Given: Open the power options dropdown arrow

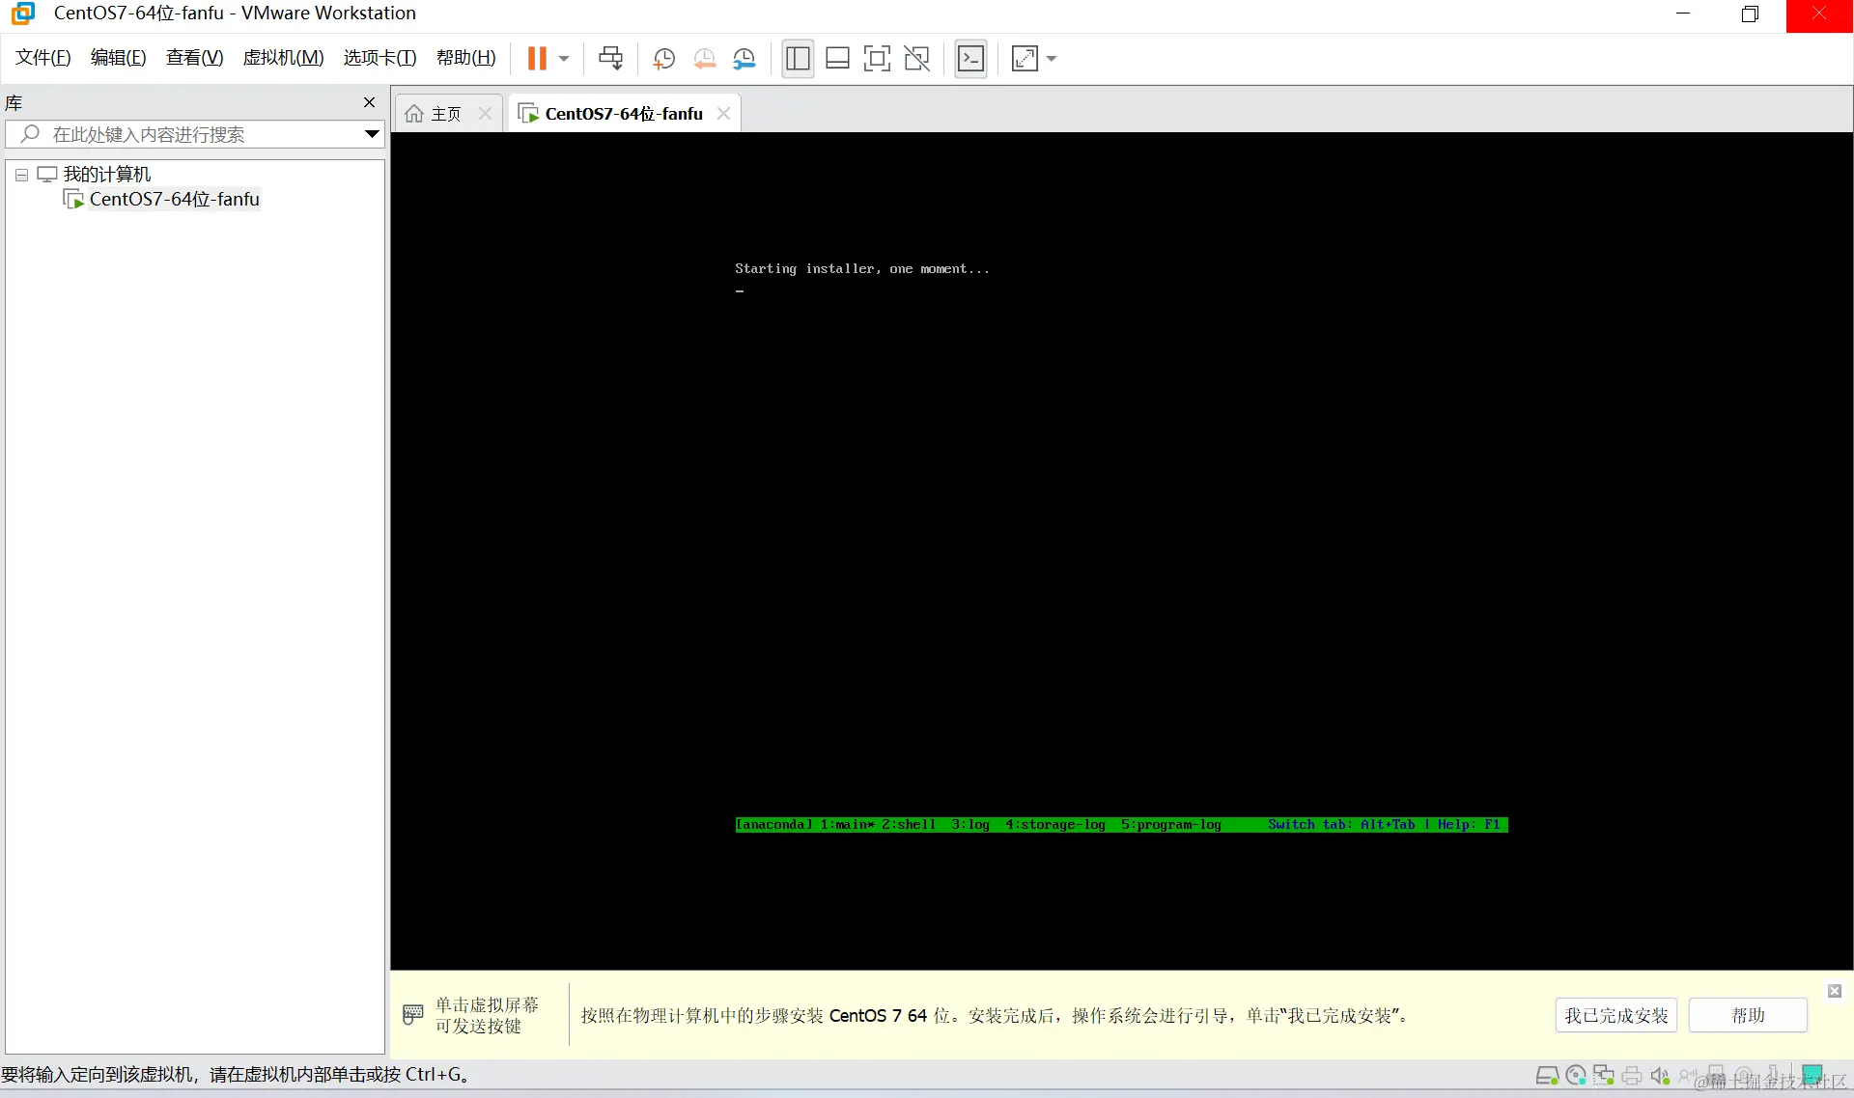Looking at the screenshot, I should coord(564,59).
